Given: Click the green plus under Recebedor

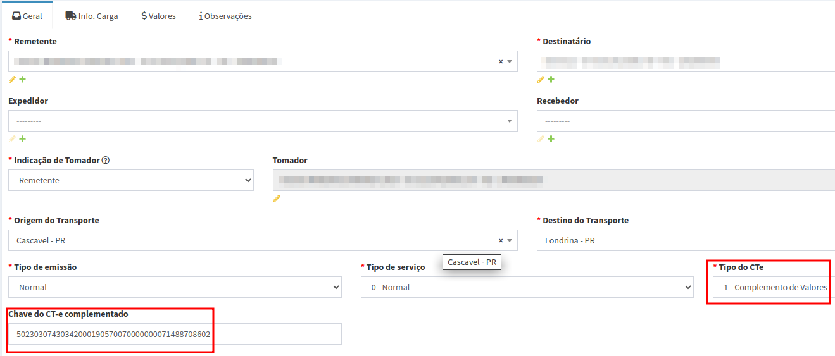Looking at the screenshot, I should (551, 139).
